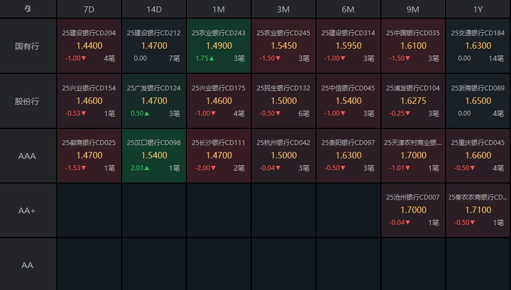Open 25中国银行CD035 cell
The image size is (511, 290).
point(413,45)
